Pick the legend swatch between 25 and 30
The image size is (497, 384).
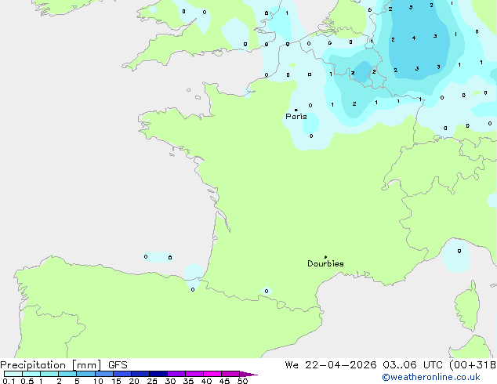click(x=158, y=374)
